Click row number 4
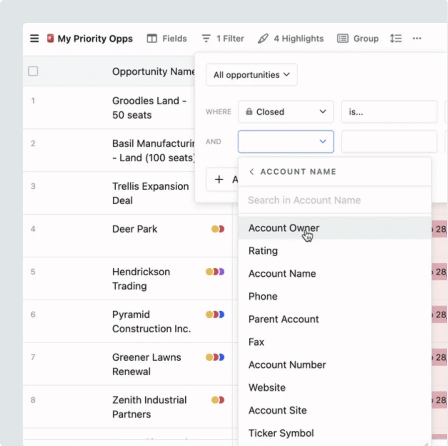This screenshot has width=448, height=446. click(33, 229)
